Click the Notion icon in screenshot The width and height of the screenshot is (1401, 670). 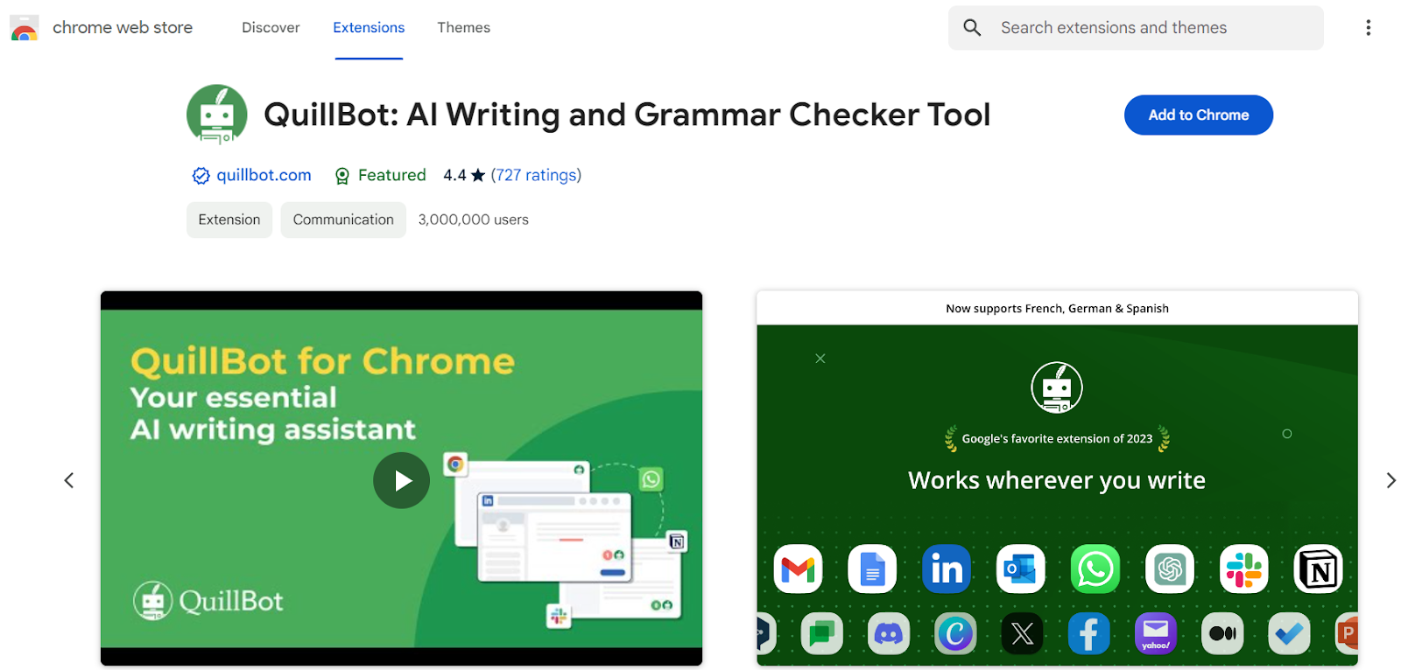pyautogui.click(x=1319, y=569)
